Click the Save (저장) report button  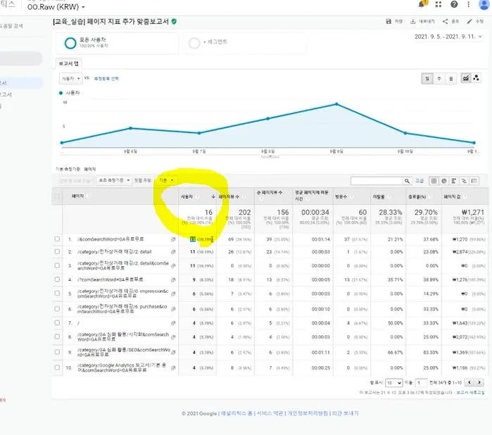pos(394,21)
